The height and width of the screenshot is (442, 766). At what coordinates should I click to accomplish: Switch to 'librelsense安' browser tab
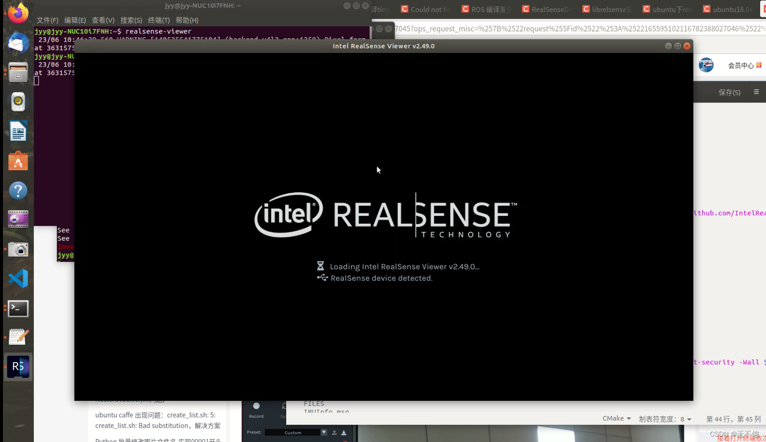click(607, 9)
